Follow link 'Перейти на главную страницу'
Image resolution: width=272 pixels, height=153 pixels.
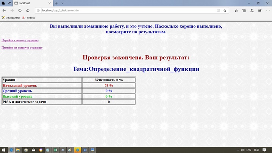pos(22,48)
